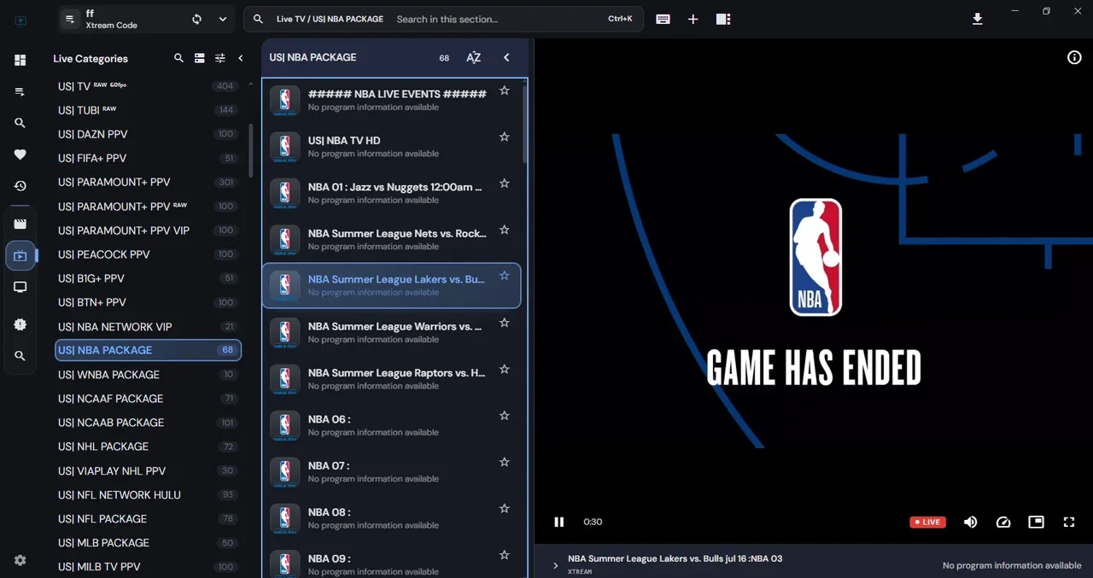Change Live Categories view layout icon
This screenshot has height=578, width=1093.
199,58
